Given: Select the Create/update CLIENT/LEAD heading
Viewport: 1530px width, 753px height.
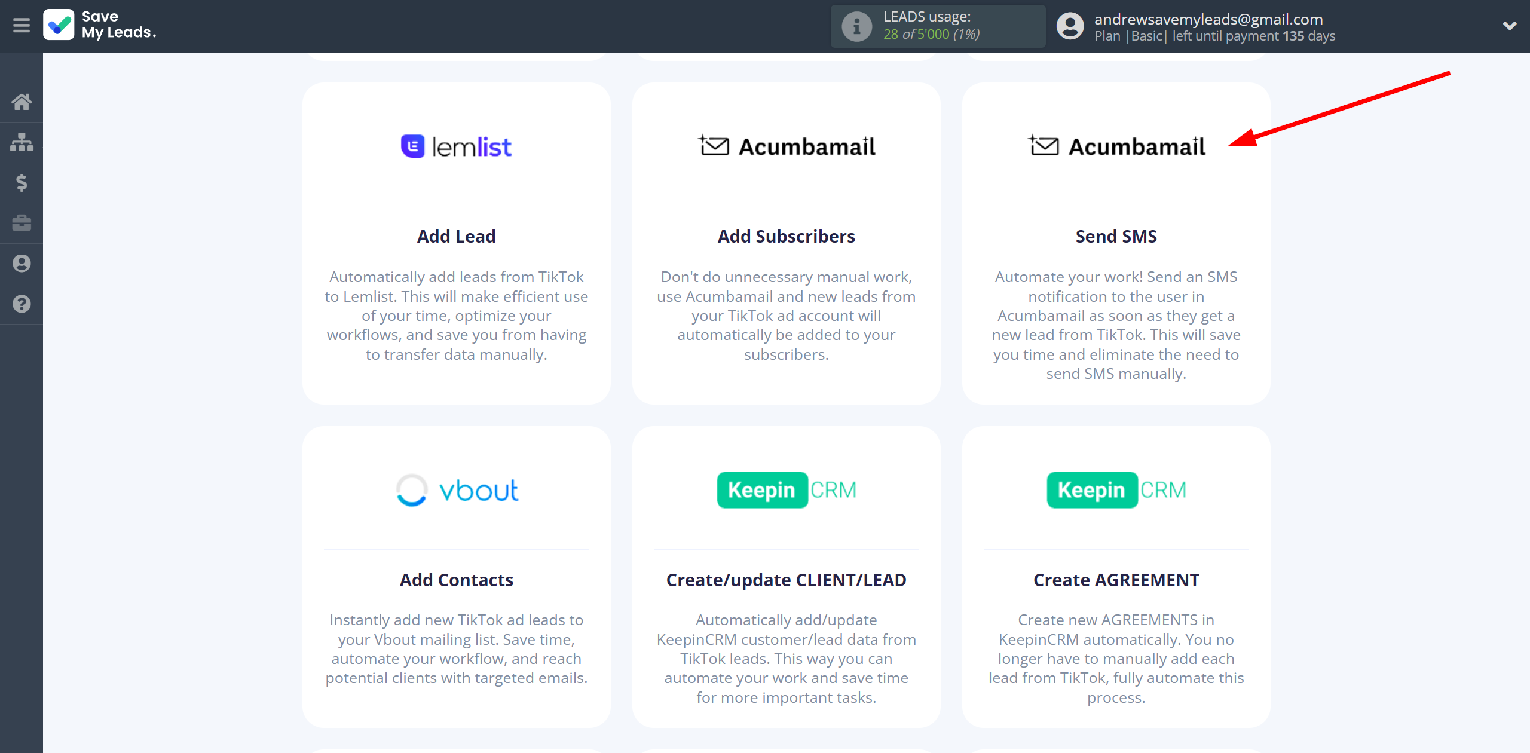Looking at the screenshot, I should pos(787,580).
